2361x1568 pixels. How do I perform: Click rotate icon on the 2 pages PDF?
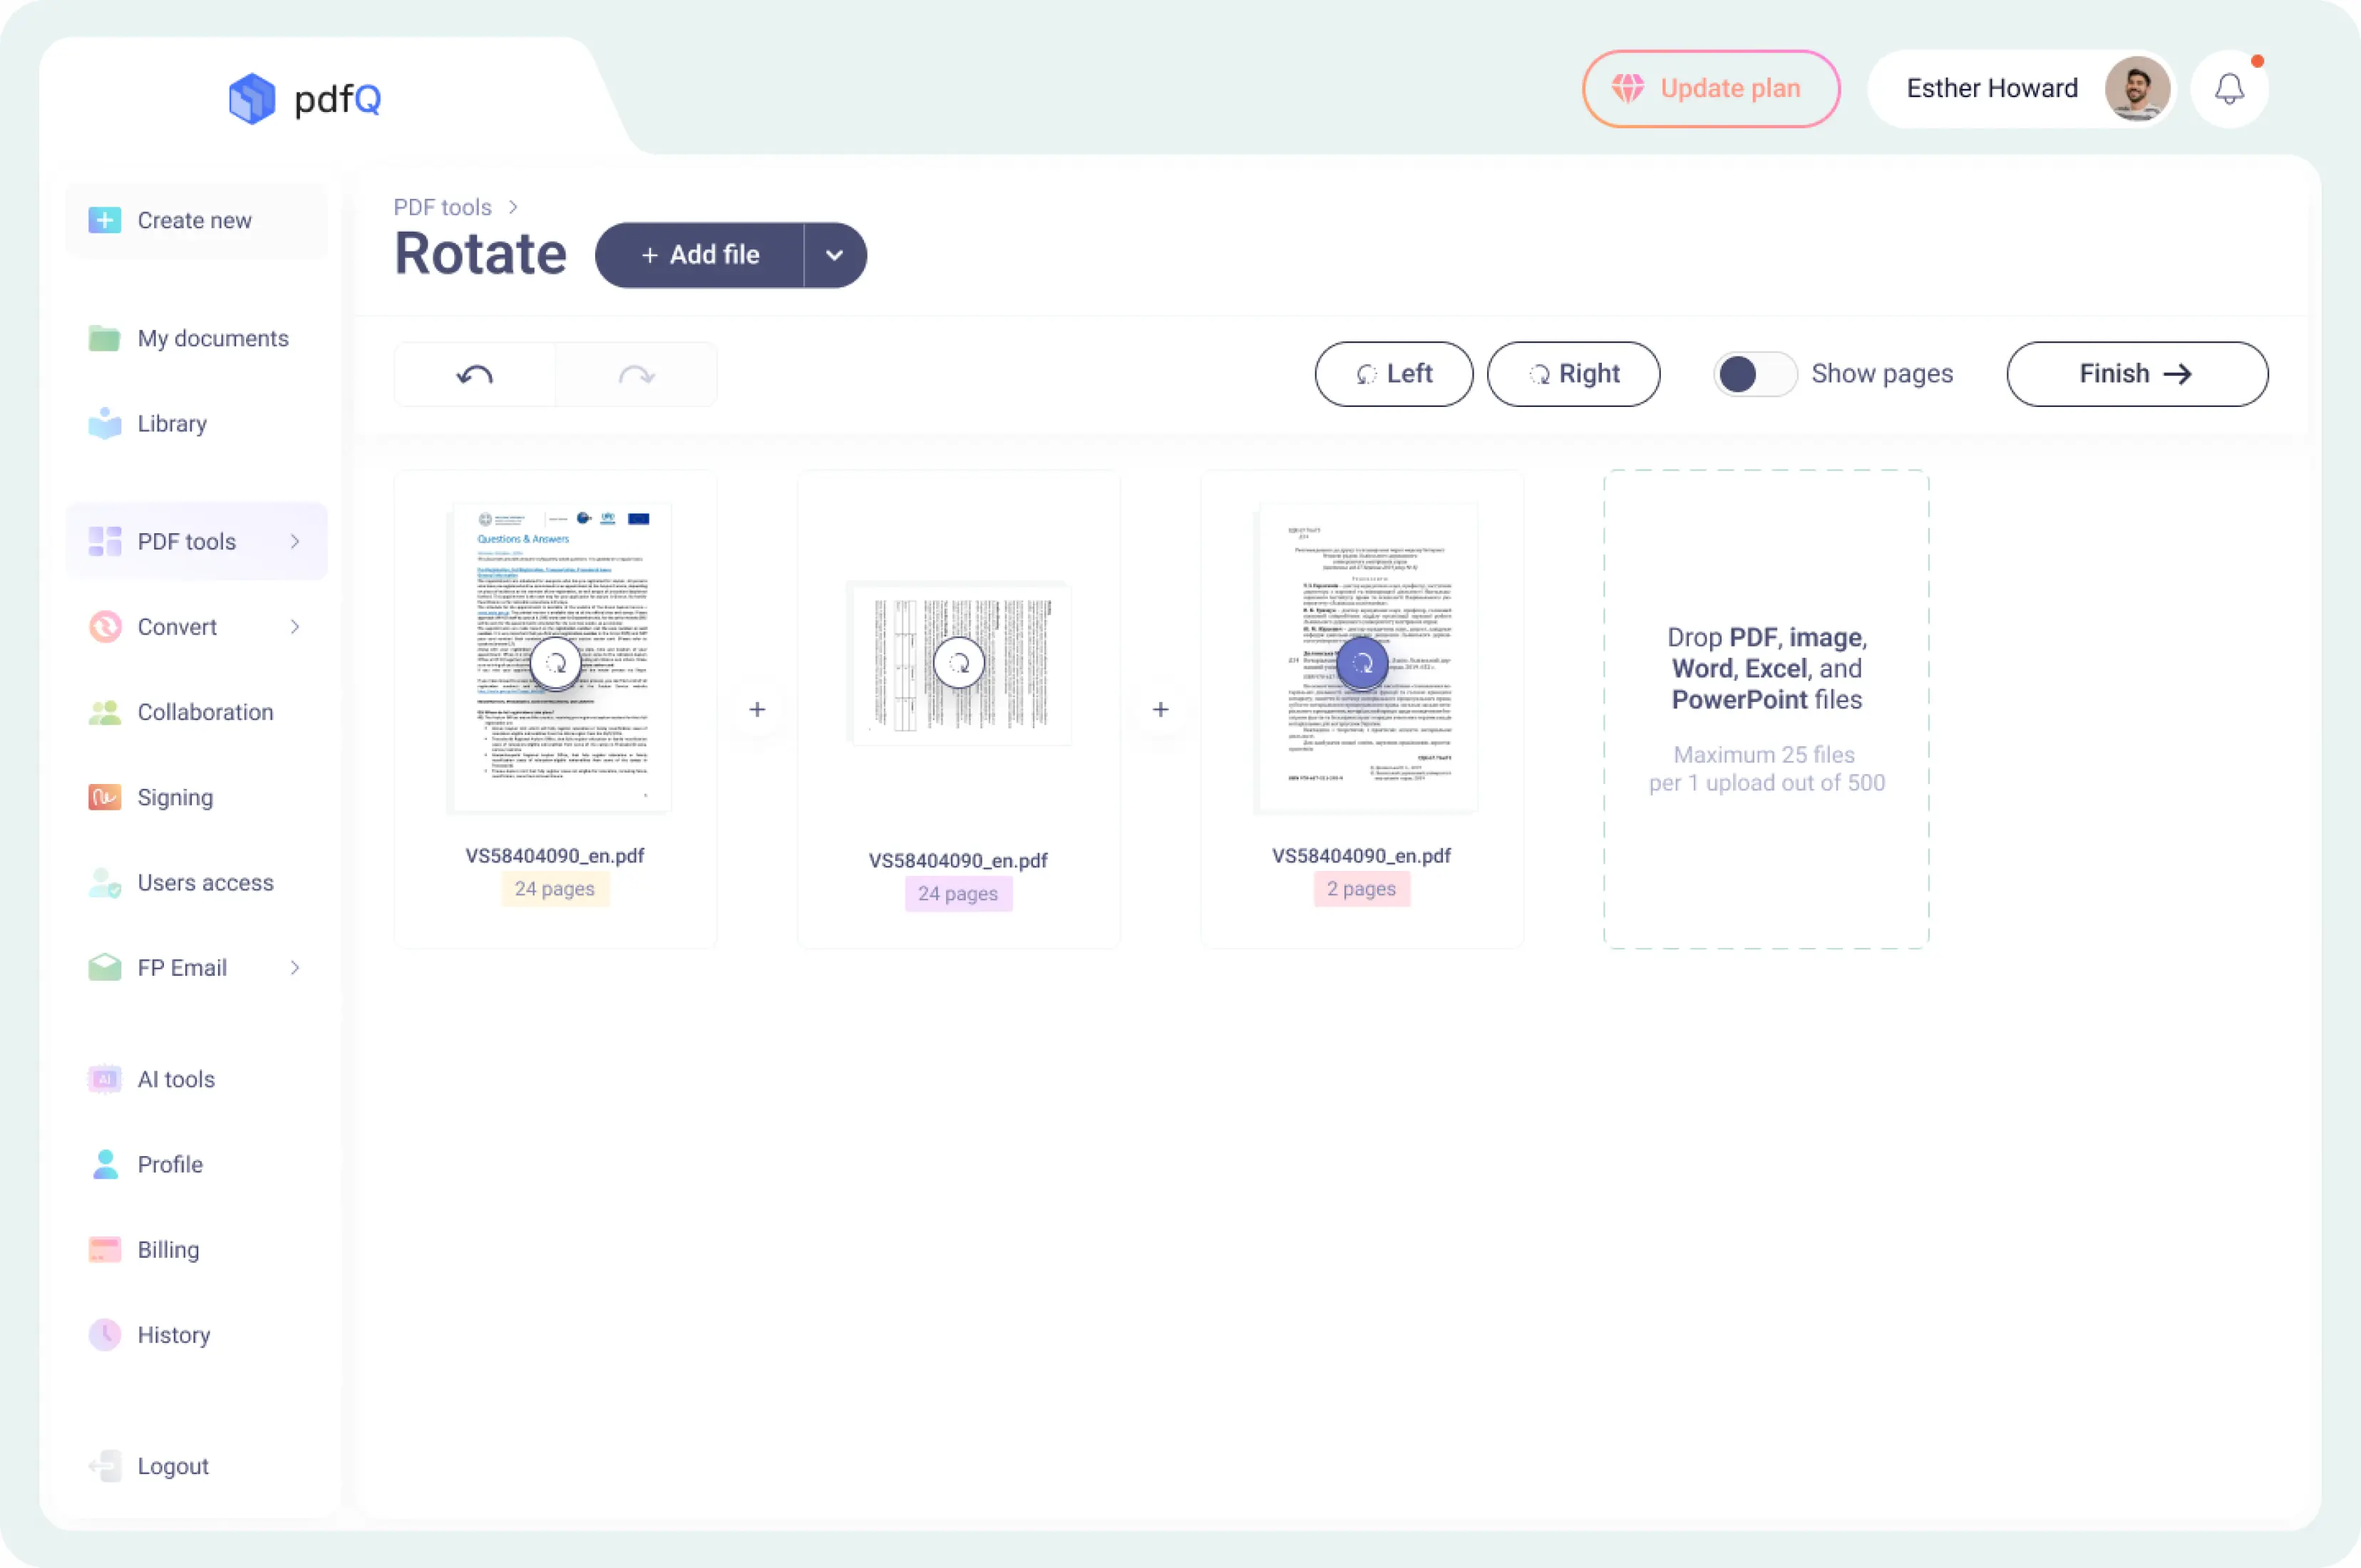tap(1362, 663)
